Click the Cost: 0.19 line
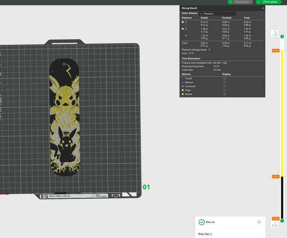Image resolution: width=287 pixels, height=238 pixels. (x=187, y=53)
